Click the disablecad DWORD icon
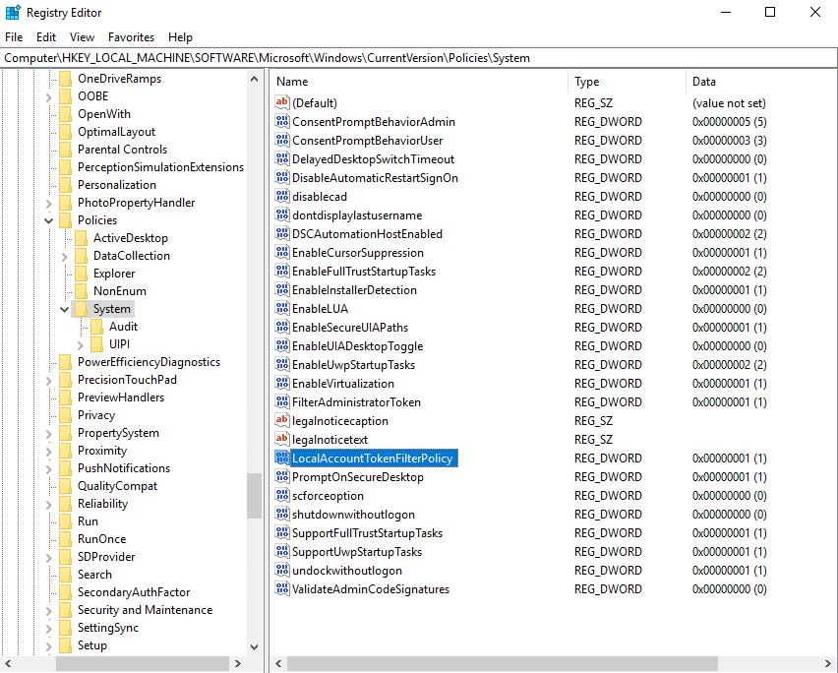This screenshot has height=673, width=838. (x=281, y=196)
